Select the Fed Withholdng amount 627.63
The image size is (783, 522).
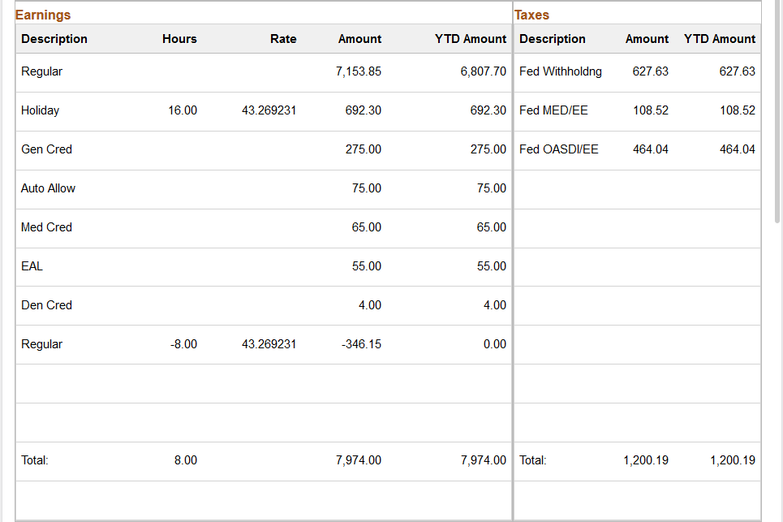pyautogui.click(x=651, y=71)
